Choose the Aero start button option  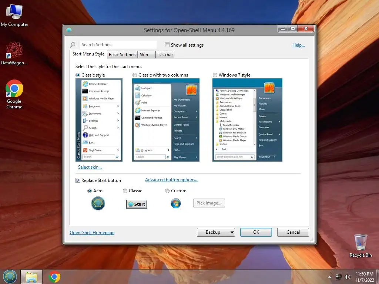pos(90,191)
